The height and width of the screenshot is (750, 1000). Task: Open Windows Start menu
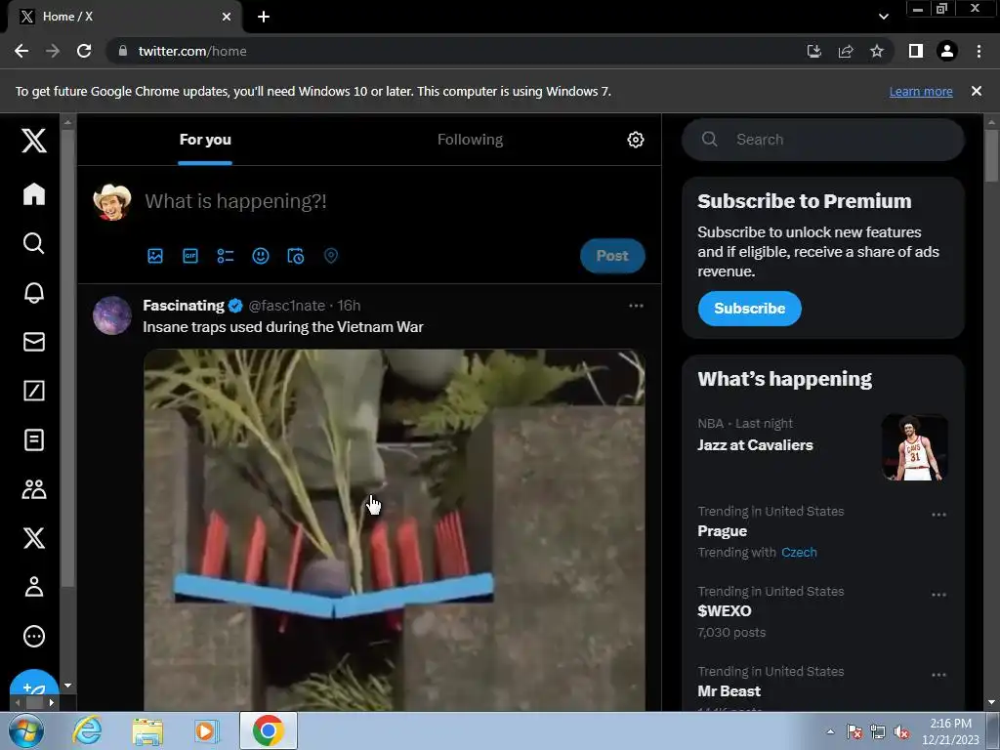click(x=26, y=730)
